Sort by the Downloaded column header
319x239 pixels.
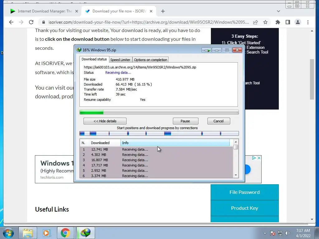[x=105, y=143]
